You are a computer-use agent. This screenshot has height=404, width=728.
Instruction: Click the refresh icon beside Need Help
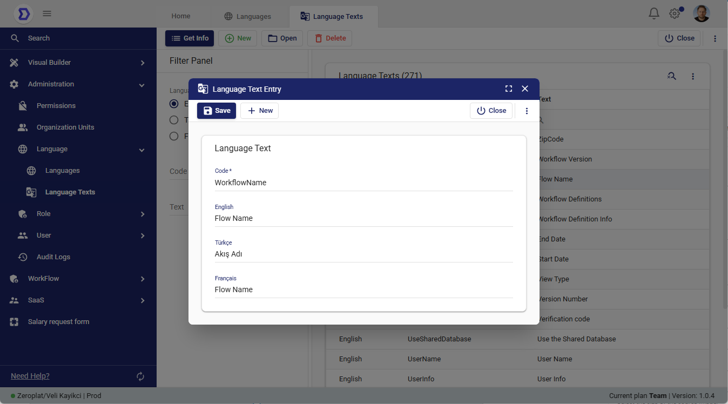click(140, 376)
